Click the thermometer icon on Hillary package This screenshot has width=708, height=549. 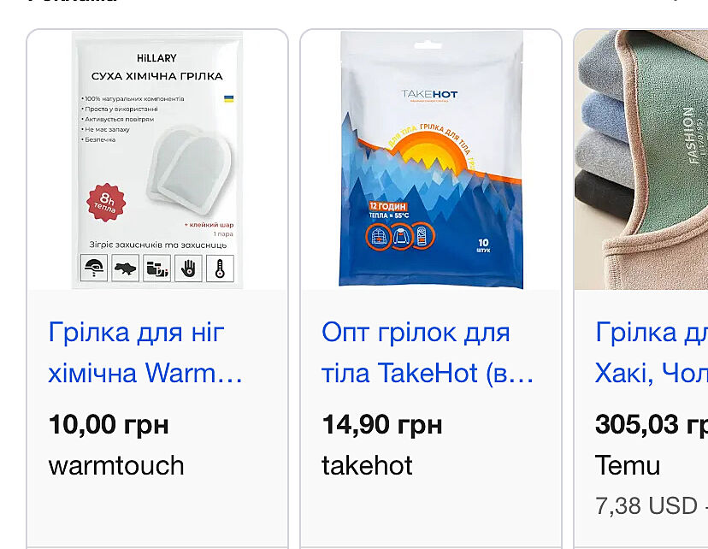click(x=220, y=269)
